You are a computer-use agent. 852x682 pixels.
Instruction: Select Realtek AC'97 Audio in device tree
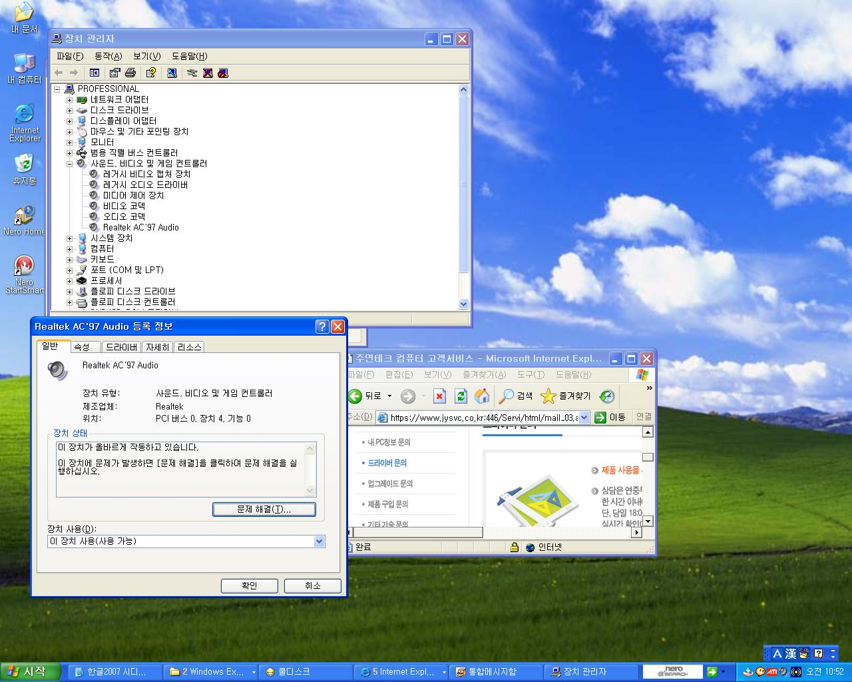(x=140, y=228)
